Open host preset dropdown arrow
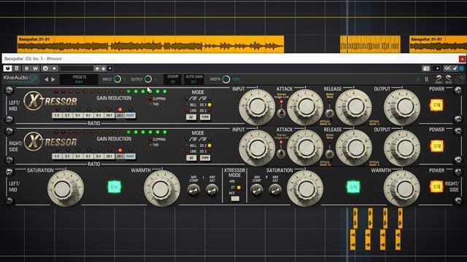Image resolution: width=467 pixels, height=262 pixels. pos(110,68)
